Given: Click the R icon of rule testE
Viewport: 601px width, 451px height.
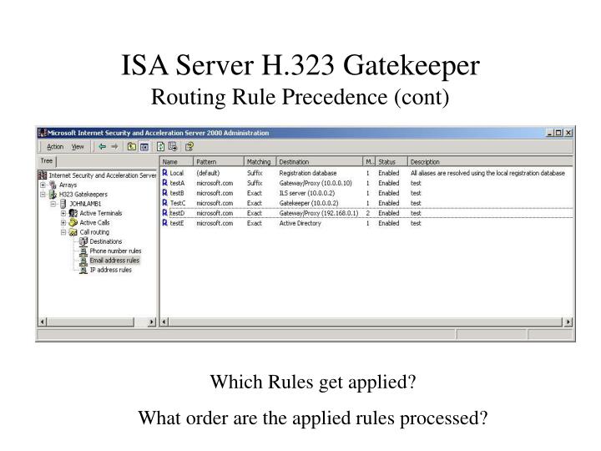Looking at the screenshot, I should [164, 223].
